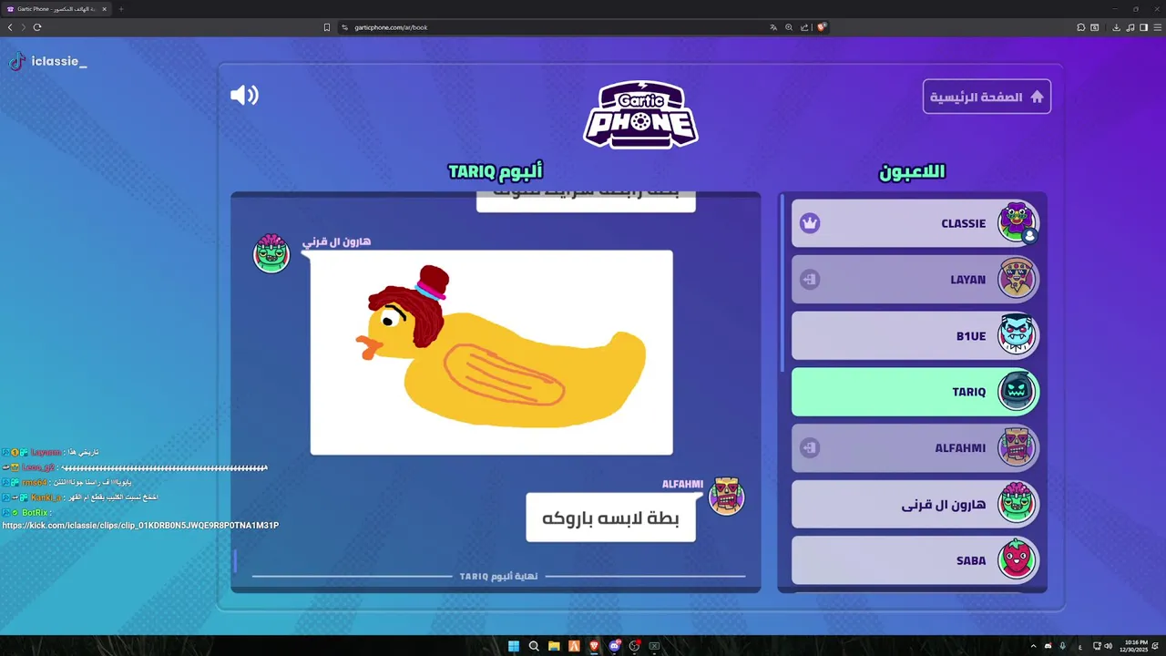Click the duck drawing in the album
Screen dimensions: 1166x656
point(492,353)
